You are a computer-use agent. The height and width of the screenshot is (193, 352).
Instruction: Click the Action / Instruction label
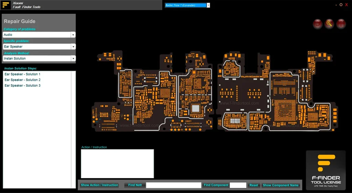[94, 147]
